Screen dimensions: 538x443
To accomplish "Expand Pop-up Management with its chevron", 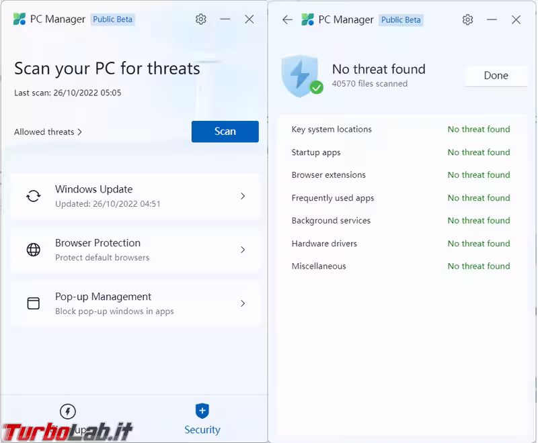I will click(x=243, y=303).
